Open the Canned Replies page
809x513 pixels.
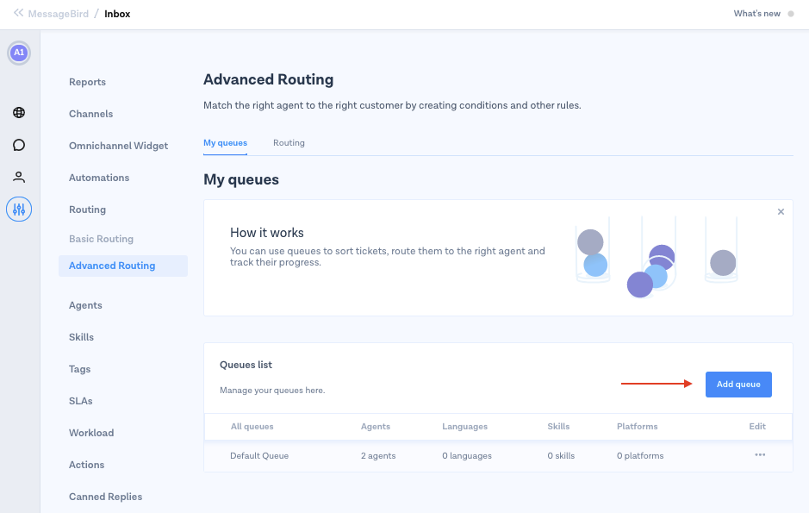coord(105,497)
